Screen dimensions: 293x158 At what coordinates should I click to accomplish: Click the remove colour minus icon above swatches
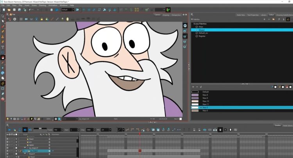pyautogui.click(x=197, y=87)
